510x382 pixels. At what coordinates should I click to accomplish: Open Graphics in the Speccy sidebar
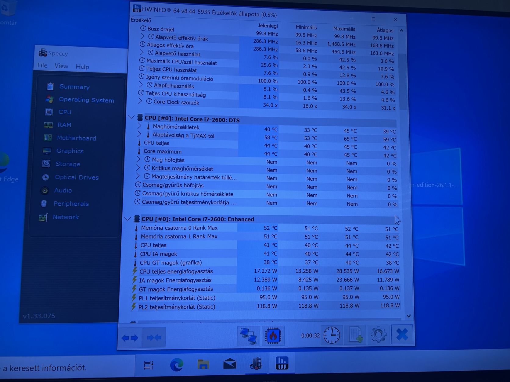point(70,151)
